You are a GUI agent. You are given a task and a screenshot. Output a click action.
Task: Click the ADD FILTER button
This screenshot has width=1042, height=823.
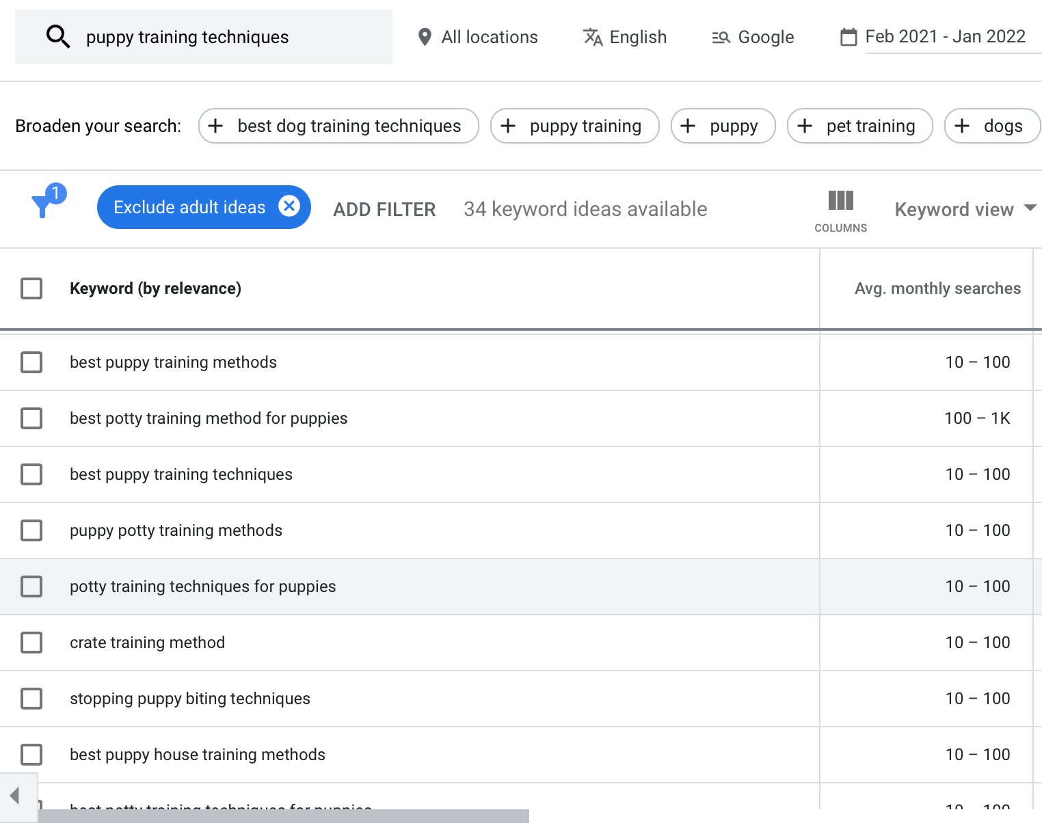pos(384,209)
